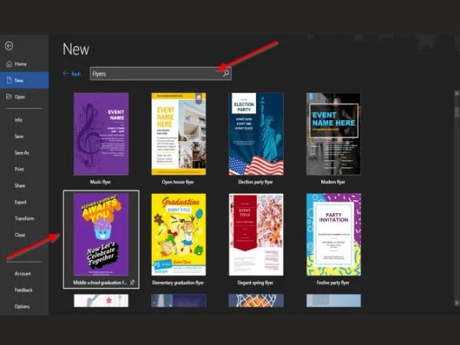
Task: Click the back arrow circle icon
Action: (8, 46)
